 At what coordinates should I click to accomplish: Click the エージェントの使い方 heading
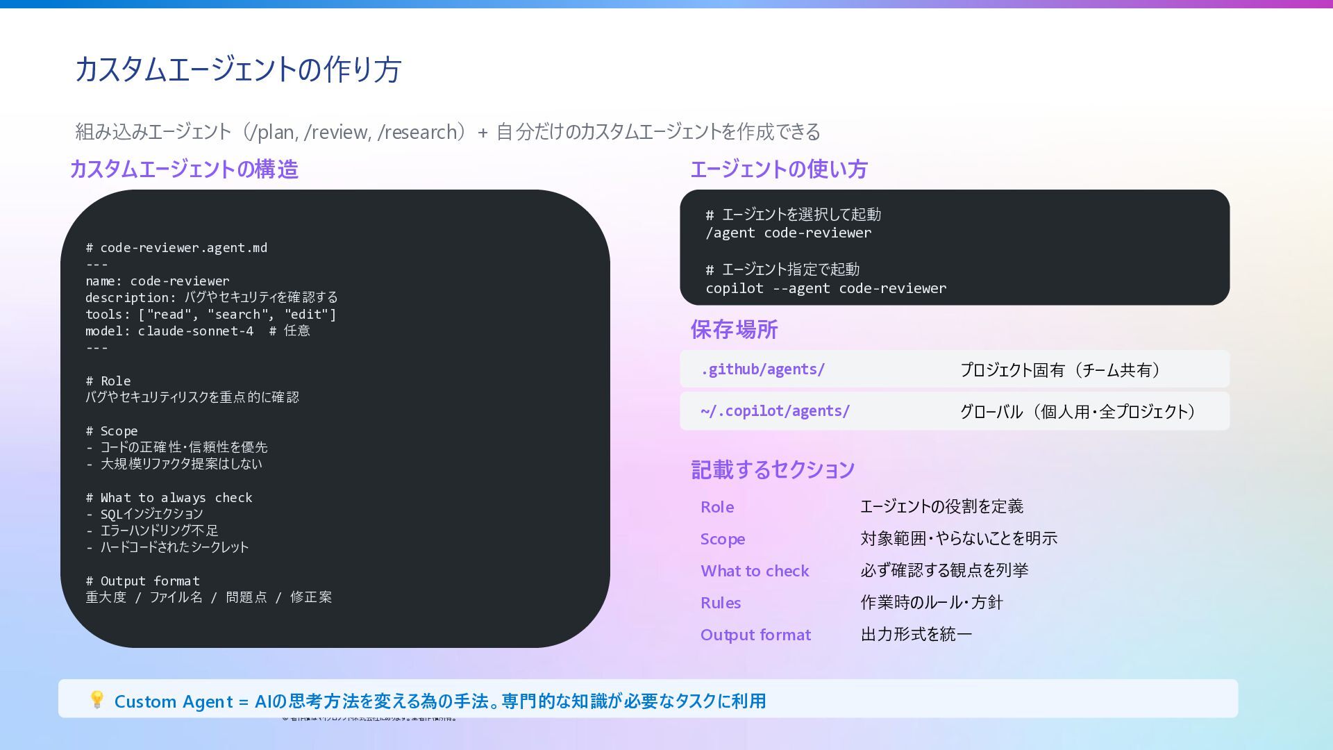[x=778, y=169]
